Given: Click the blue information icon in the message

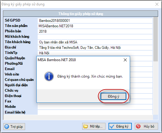Looking at the screenshot, I should tap(49, 76).
